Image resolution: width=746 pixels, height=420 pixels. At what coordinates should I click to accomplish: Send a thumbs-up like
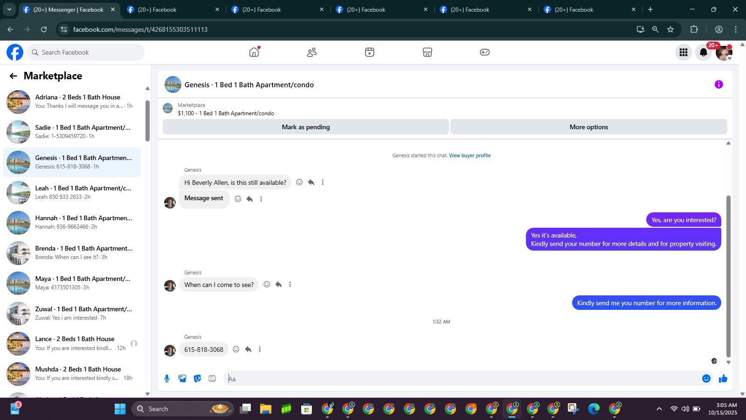[x=723, y=378]
